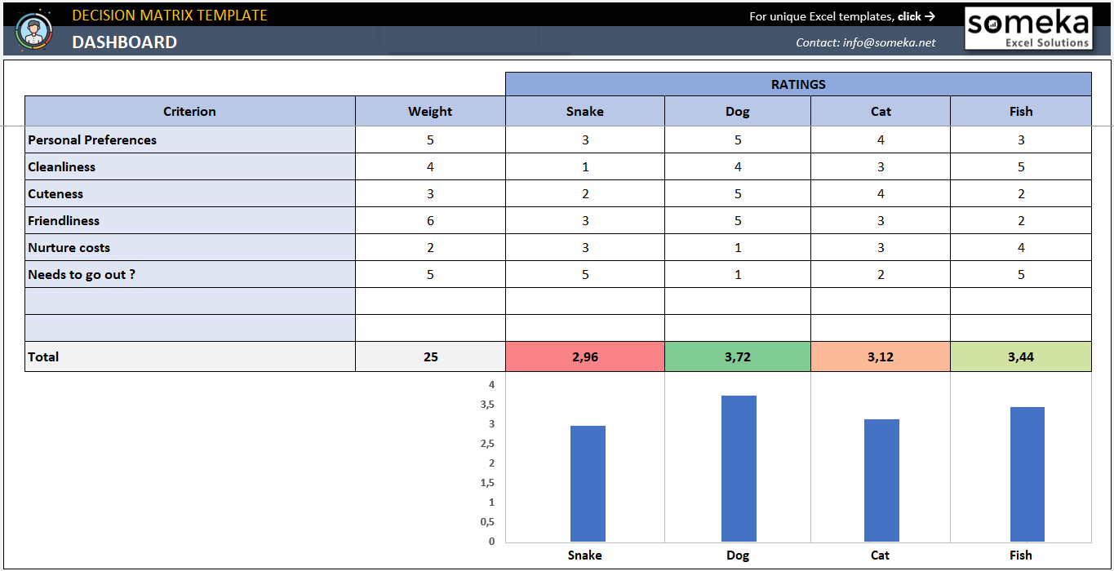
Task: Select the RATINGS merged header cell
Action: tap(797, 84)
